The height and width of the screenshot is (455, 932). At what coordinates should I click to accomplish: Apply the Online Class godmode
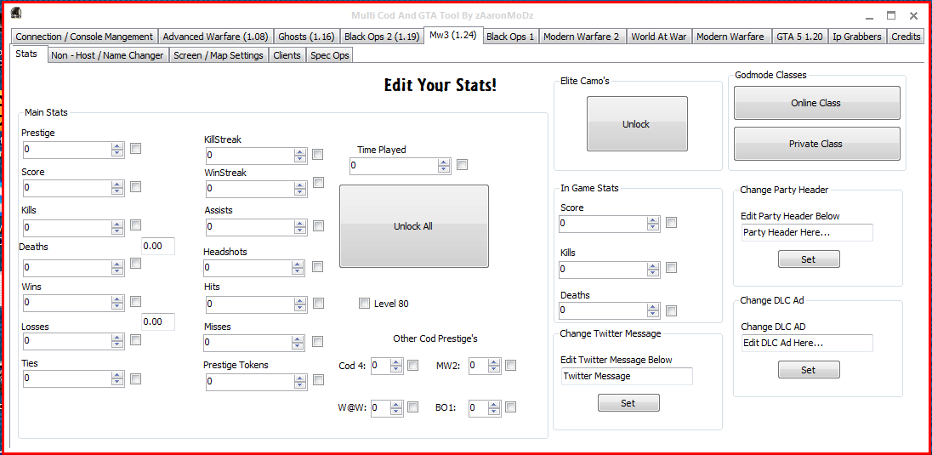tap(816, 103)
